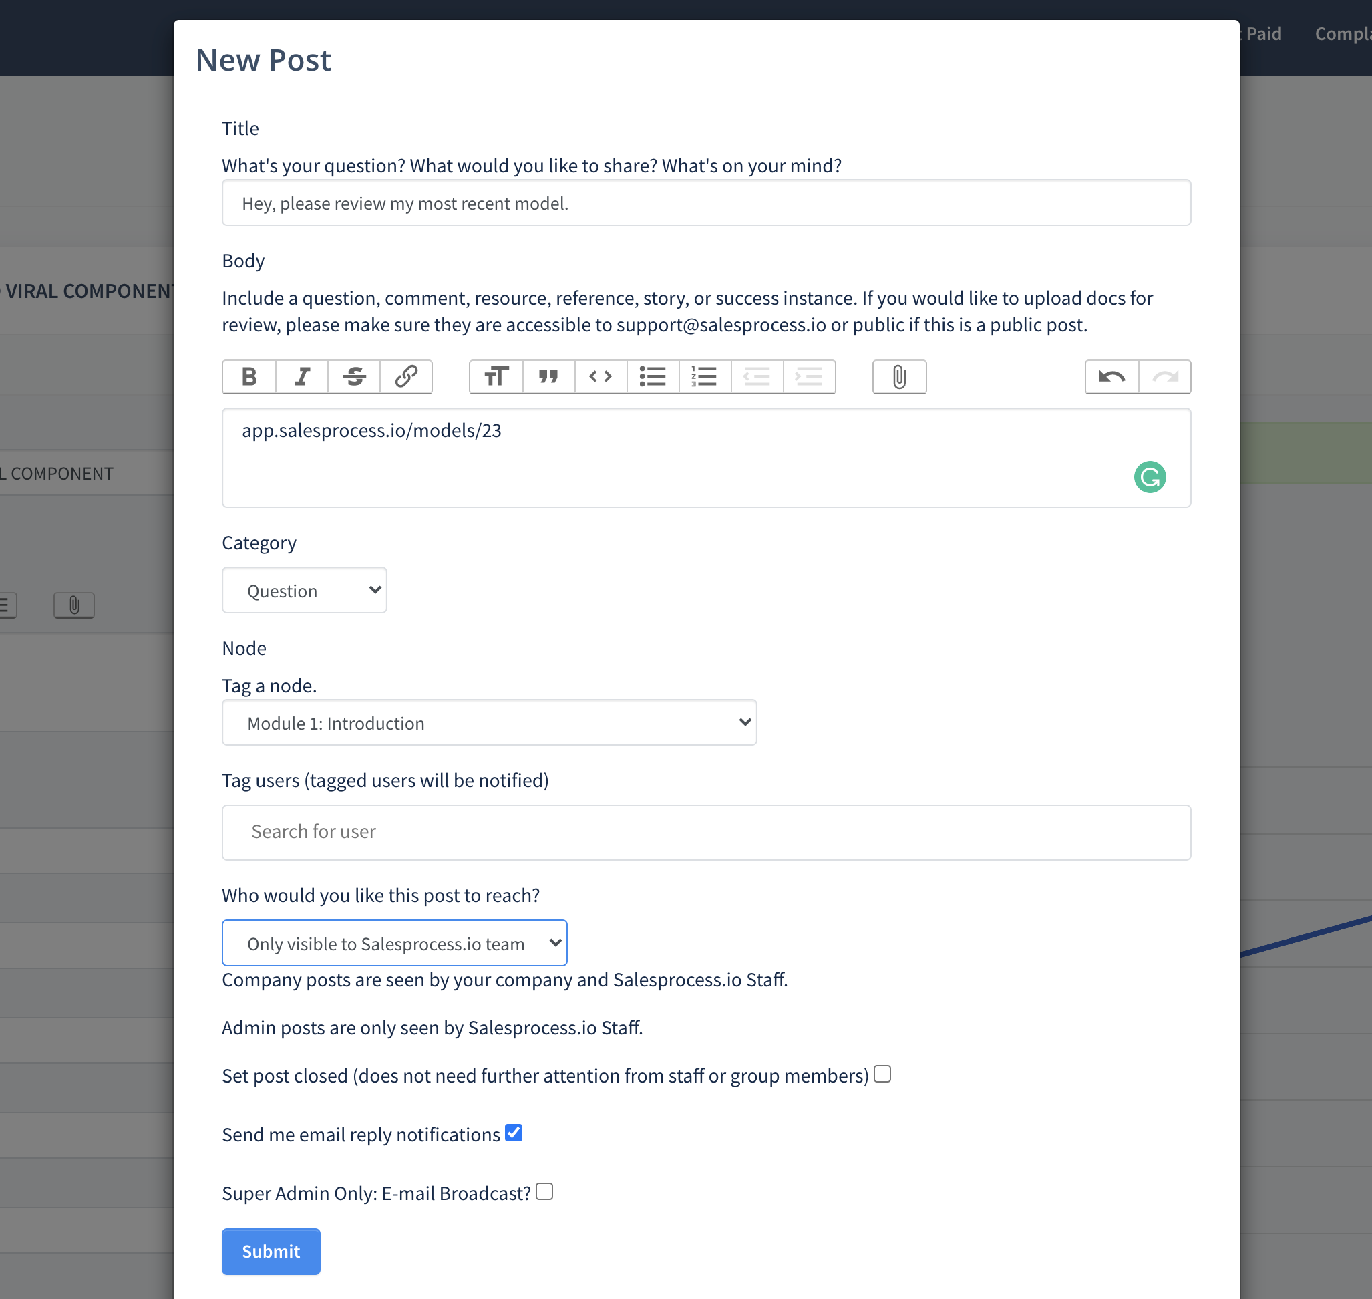1372x1299 pixels.
Task: Open the Category dropdown showing Question
Action: click(305, 591)
